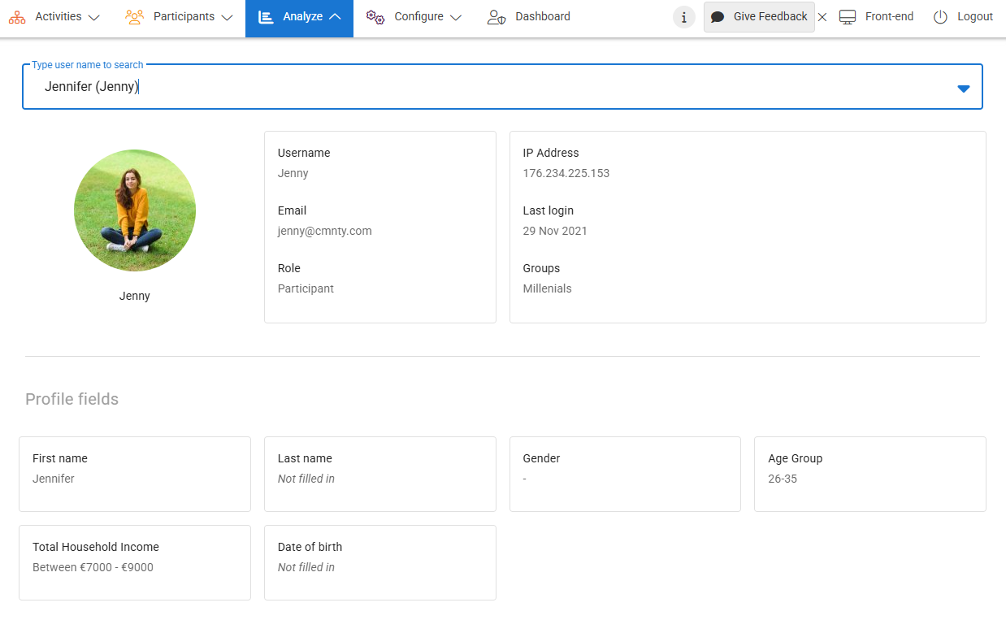Viewport: 1006px width, 620px height.
Task: Click Jenny's profile photo
Action: [x=135, y=210]
